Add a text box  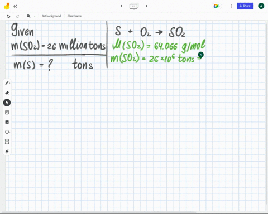(x=7, y=142)
